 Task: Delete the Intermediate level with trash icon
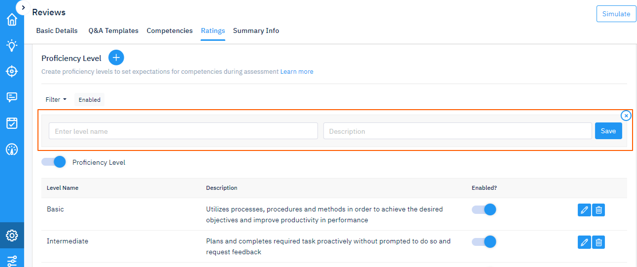pyautogui.click(x=599, y=242)
